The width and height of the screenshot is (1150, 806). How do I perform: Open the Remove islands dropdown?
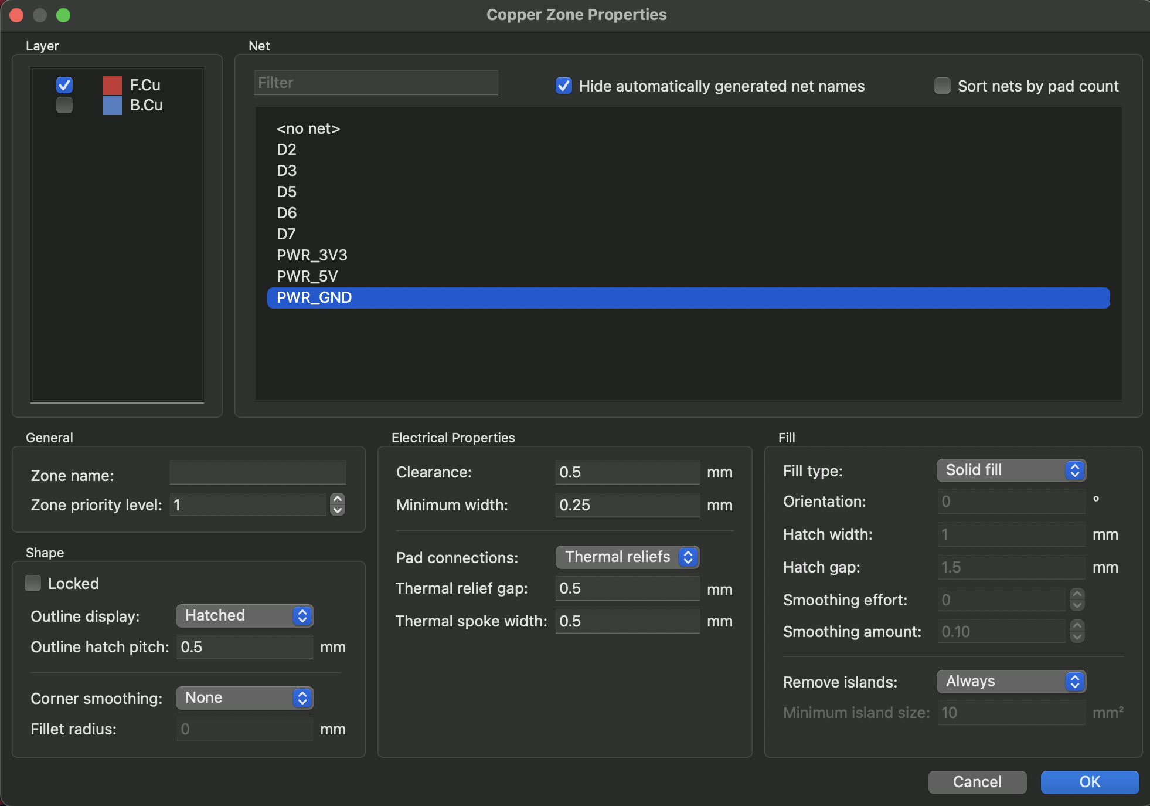pos(1011,682)
